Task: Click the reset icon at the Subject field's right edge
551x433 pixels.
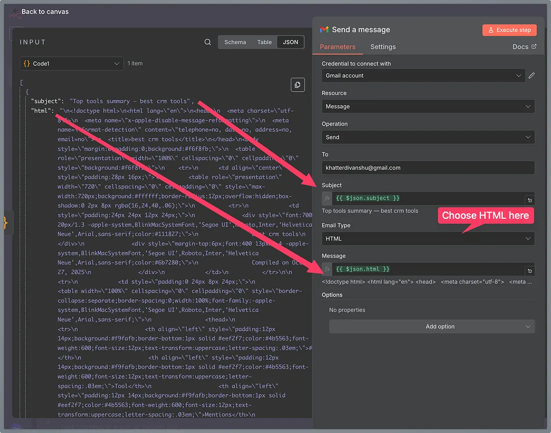Action: coord(529,200)
